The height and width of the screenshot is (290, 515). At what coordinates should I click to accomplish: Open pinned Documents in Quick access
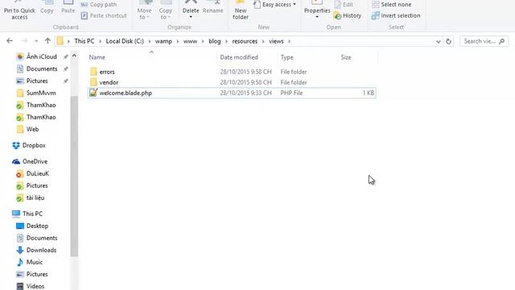37,68
